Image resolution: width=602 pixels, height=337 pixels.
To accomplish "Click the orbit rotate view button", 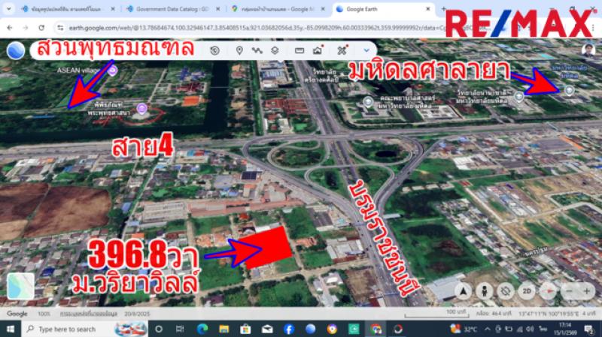I will tap(506, 291).
